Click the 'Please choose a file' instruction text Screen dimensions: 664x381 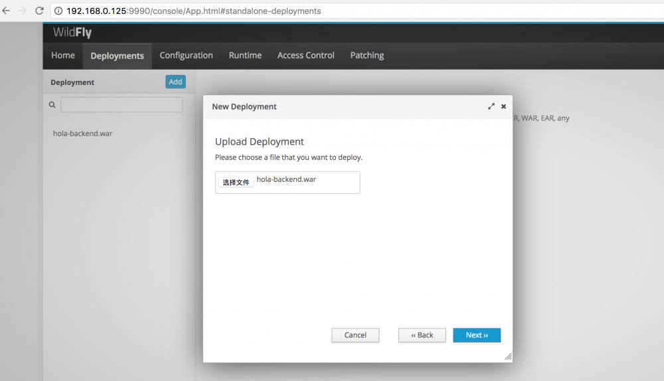289,157
